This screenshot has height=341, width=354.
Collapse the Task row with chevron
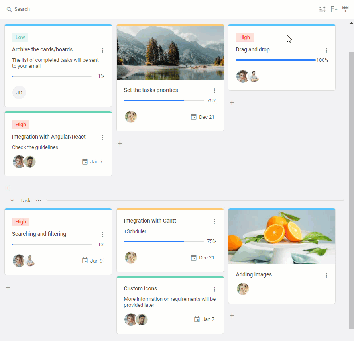point(12,200)
